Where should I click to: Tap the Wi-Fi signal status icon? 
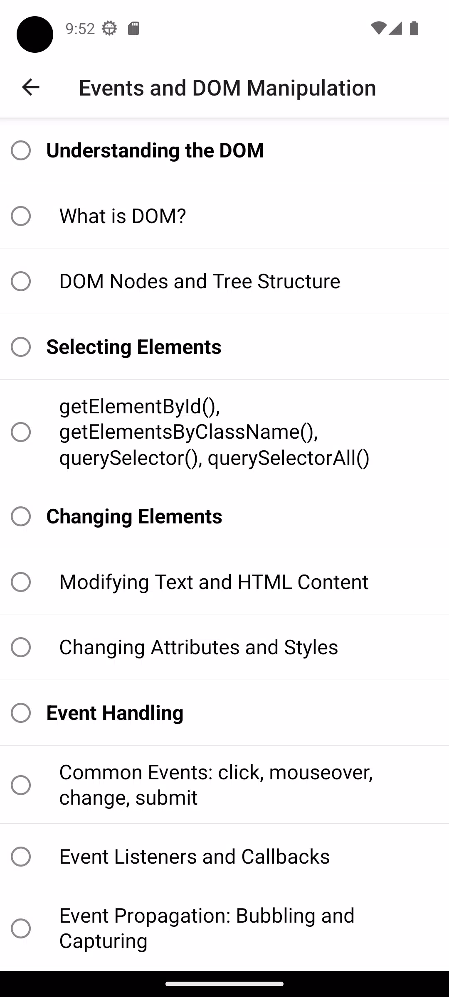pyautogui.click(x=379, y=28)
